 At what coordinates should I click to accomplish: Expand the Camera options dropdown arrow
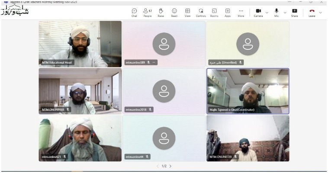267,12
